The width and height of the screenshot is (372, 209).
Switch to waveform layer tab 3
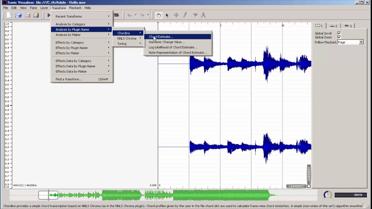[348, 26]
